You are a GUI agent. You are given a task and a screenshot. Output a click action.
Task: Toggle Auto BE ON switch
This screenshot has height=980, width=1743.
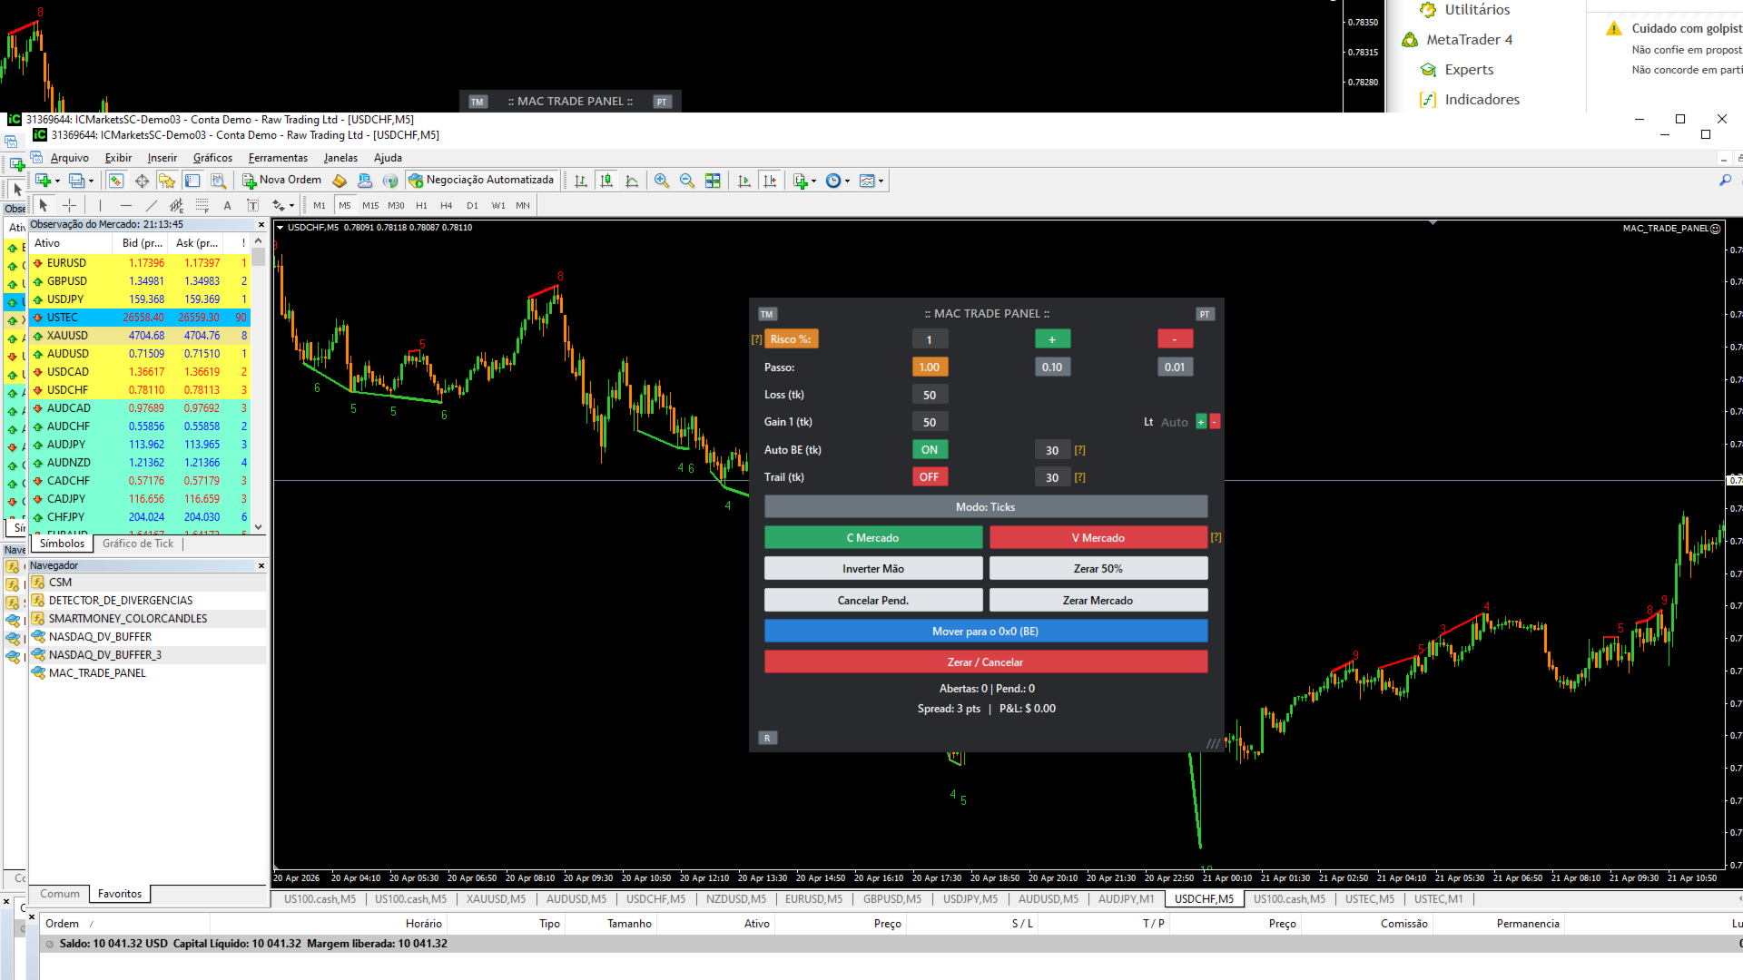930,450
